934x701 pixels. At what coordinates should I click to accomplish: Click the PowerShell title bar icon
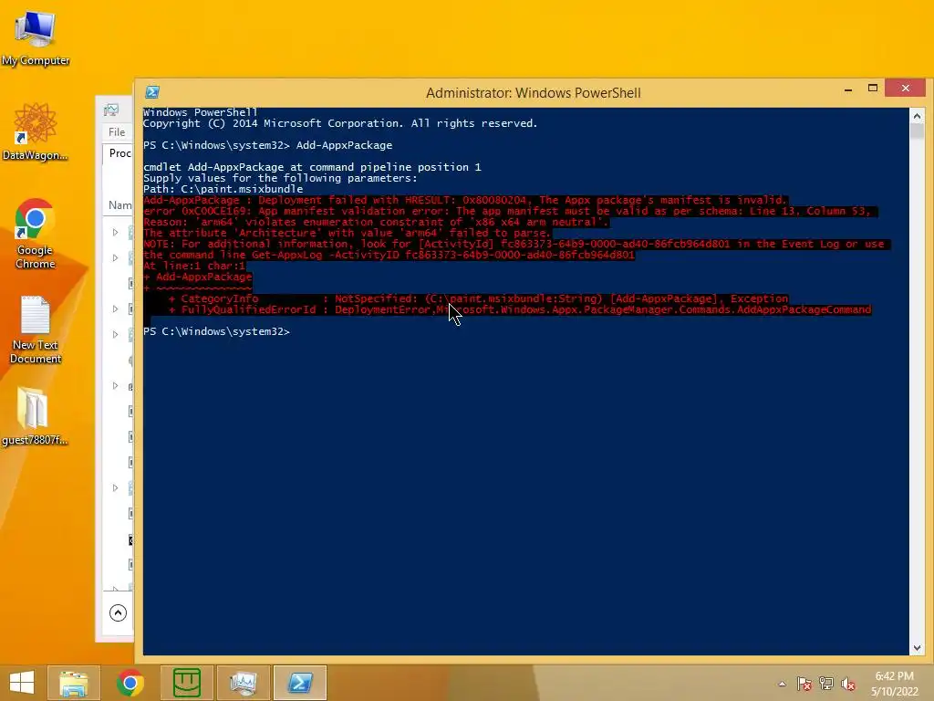152,92
